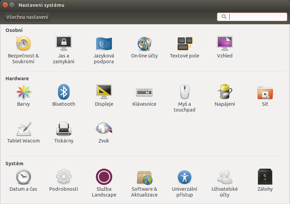The width and height of the screenshot is (290, 204).
Task: Focus the search input field
Action: 252,17
